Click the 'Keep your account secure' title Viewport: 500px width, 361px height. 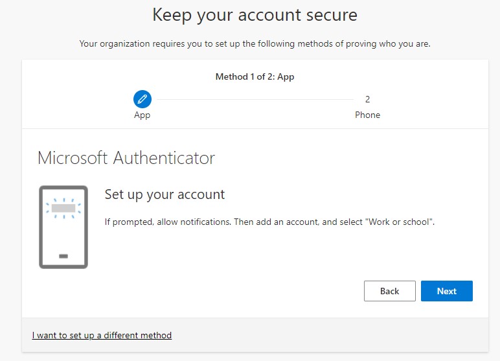click(x=255, y=15)
